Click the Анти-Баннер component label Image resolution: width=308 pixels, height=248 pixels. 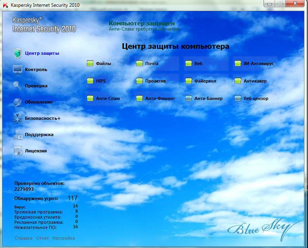pyautogui.click(x=208, y=98)
